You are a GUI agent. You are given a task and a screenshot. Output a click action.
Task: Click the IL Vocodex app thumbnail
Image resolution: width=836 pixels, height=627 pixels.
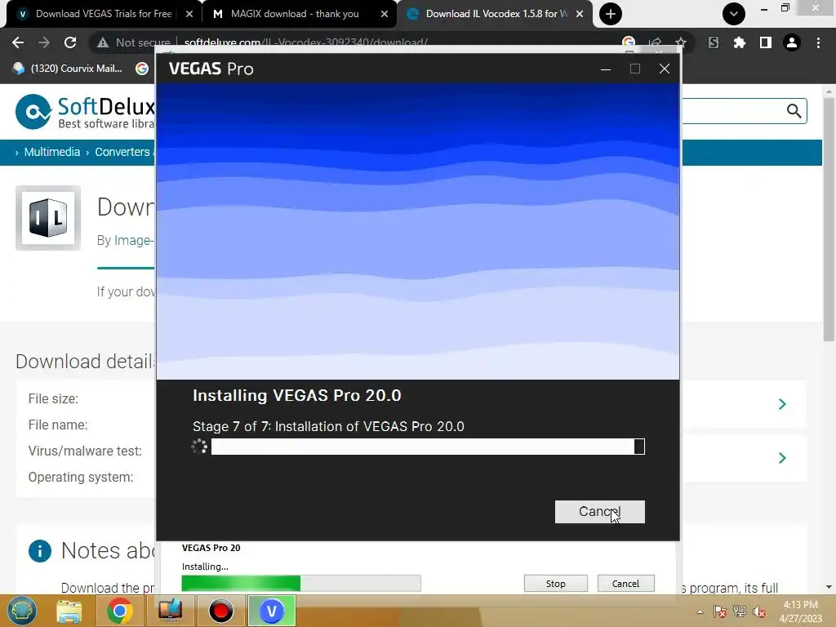[x=48, y=218]
